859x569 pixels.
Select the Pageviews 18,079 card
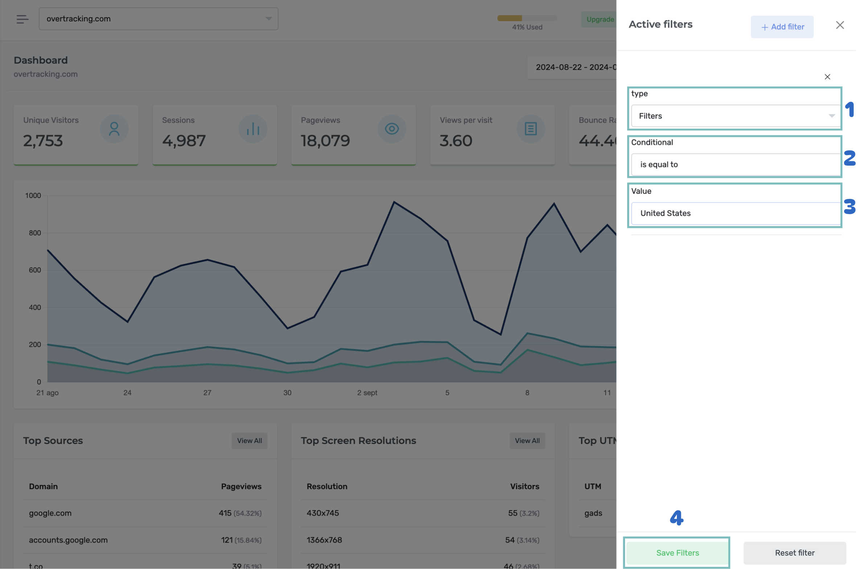tap(353, 135)
